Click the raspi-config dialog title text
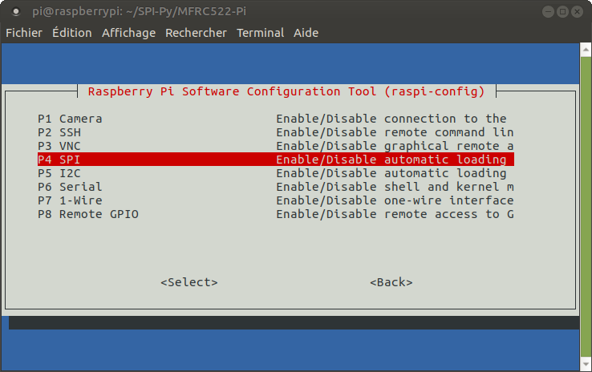The height and width of the screenshot is (372, 592). click(x=286, y=91)
